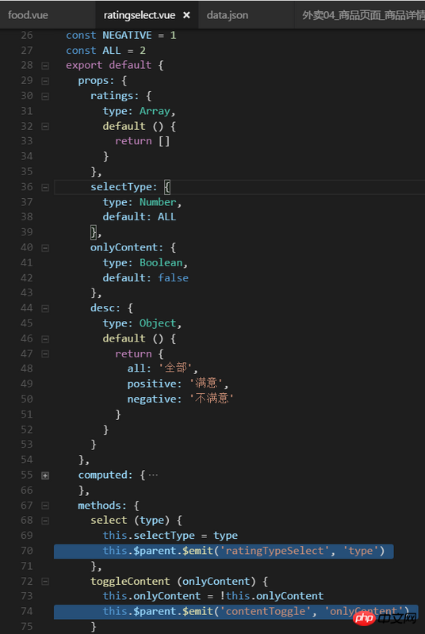Switch to the food.vue tab
Screen dimensions: 425x634
28,15
